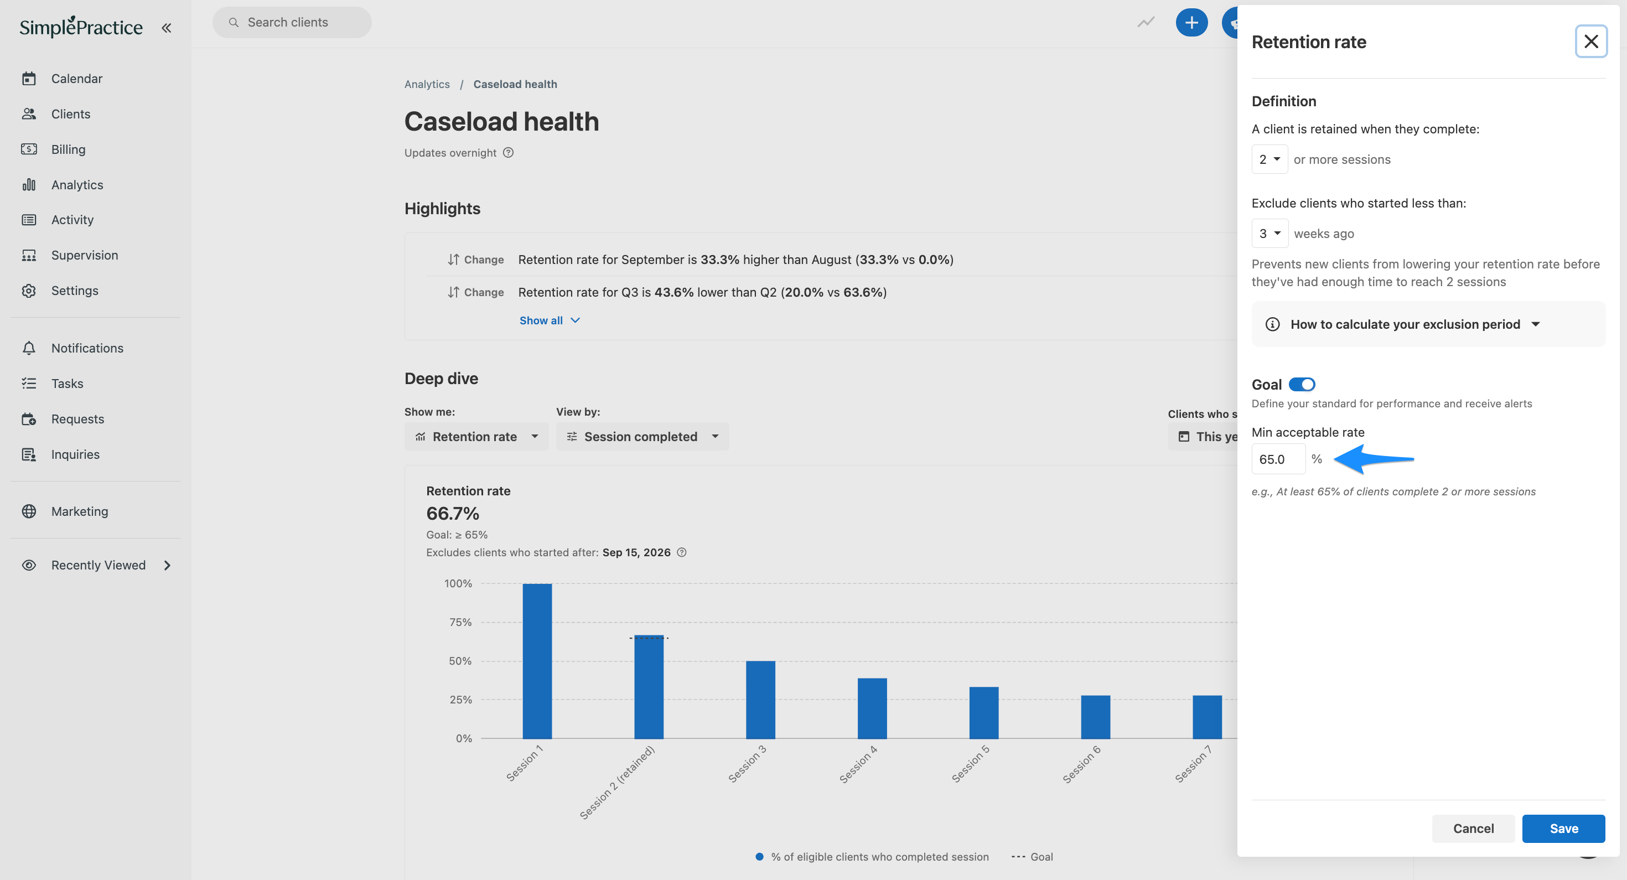Cancel the retention rate changes

click(1473, 828)
